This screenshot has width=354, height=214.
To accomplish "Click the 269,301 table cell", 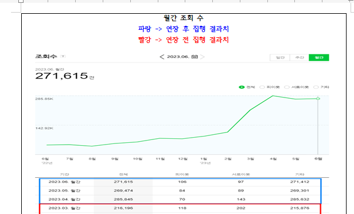I will (299, 190).
